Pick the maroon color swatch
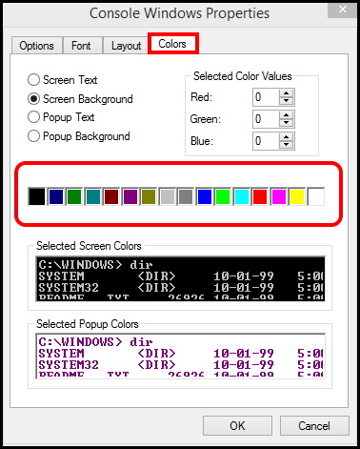The height and width of the screenshot is (449, 360). click(x=111, y=196)
